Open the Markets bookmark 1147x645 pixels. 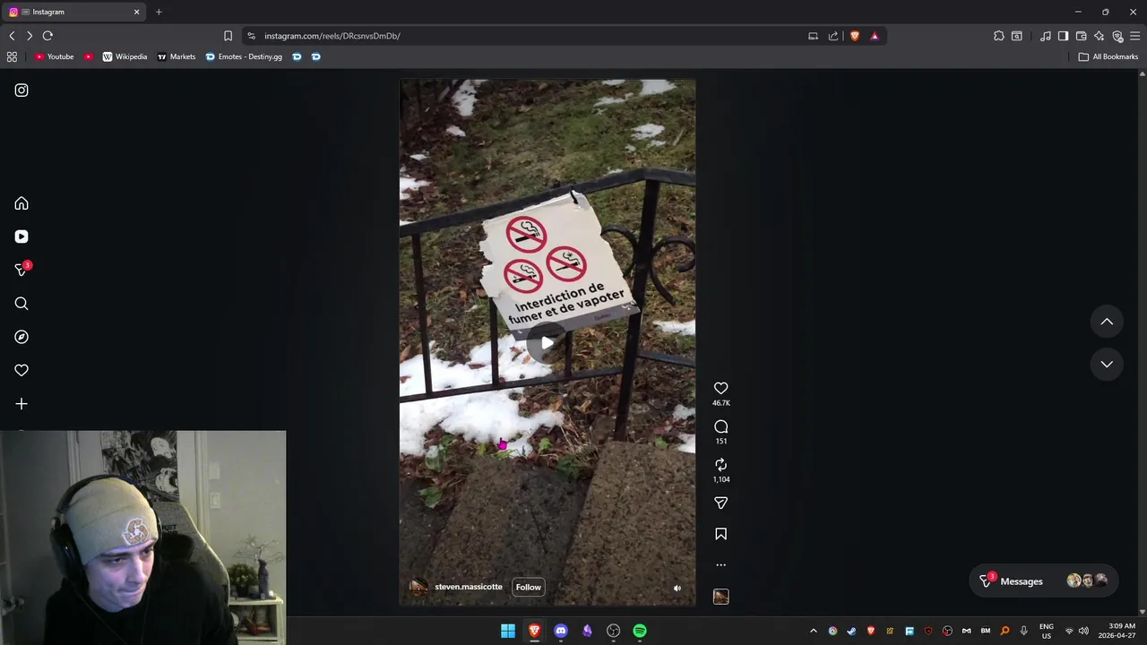point(177,56)
